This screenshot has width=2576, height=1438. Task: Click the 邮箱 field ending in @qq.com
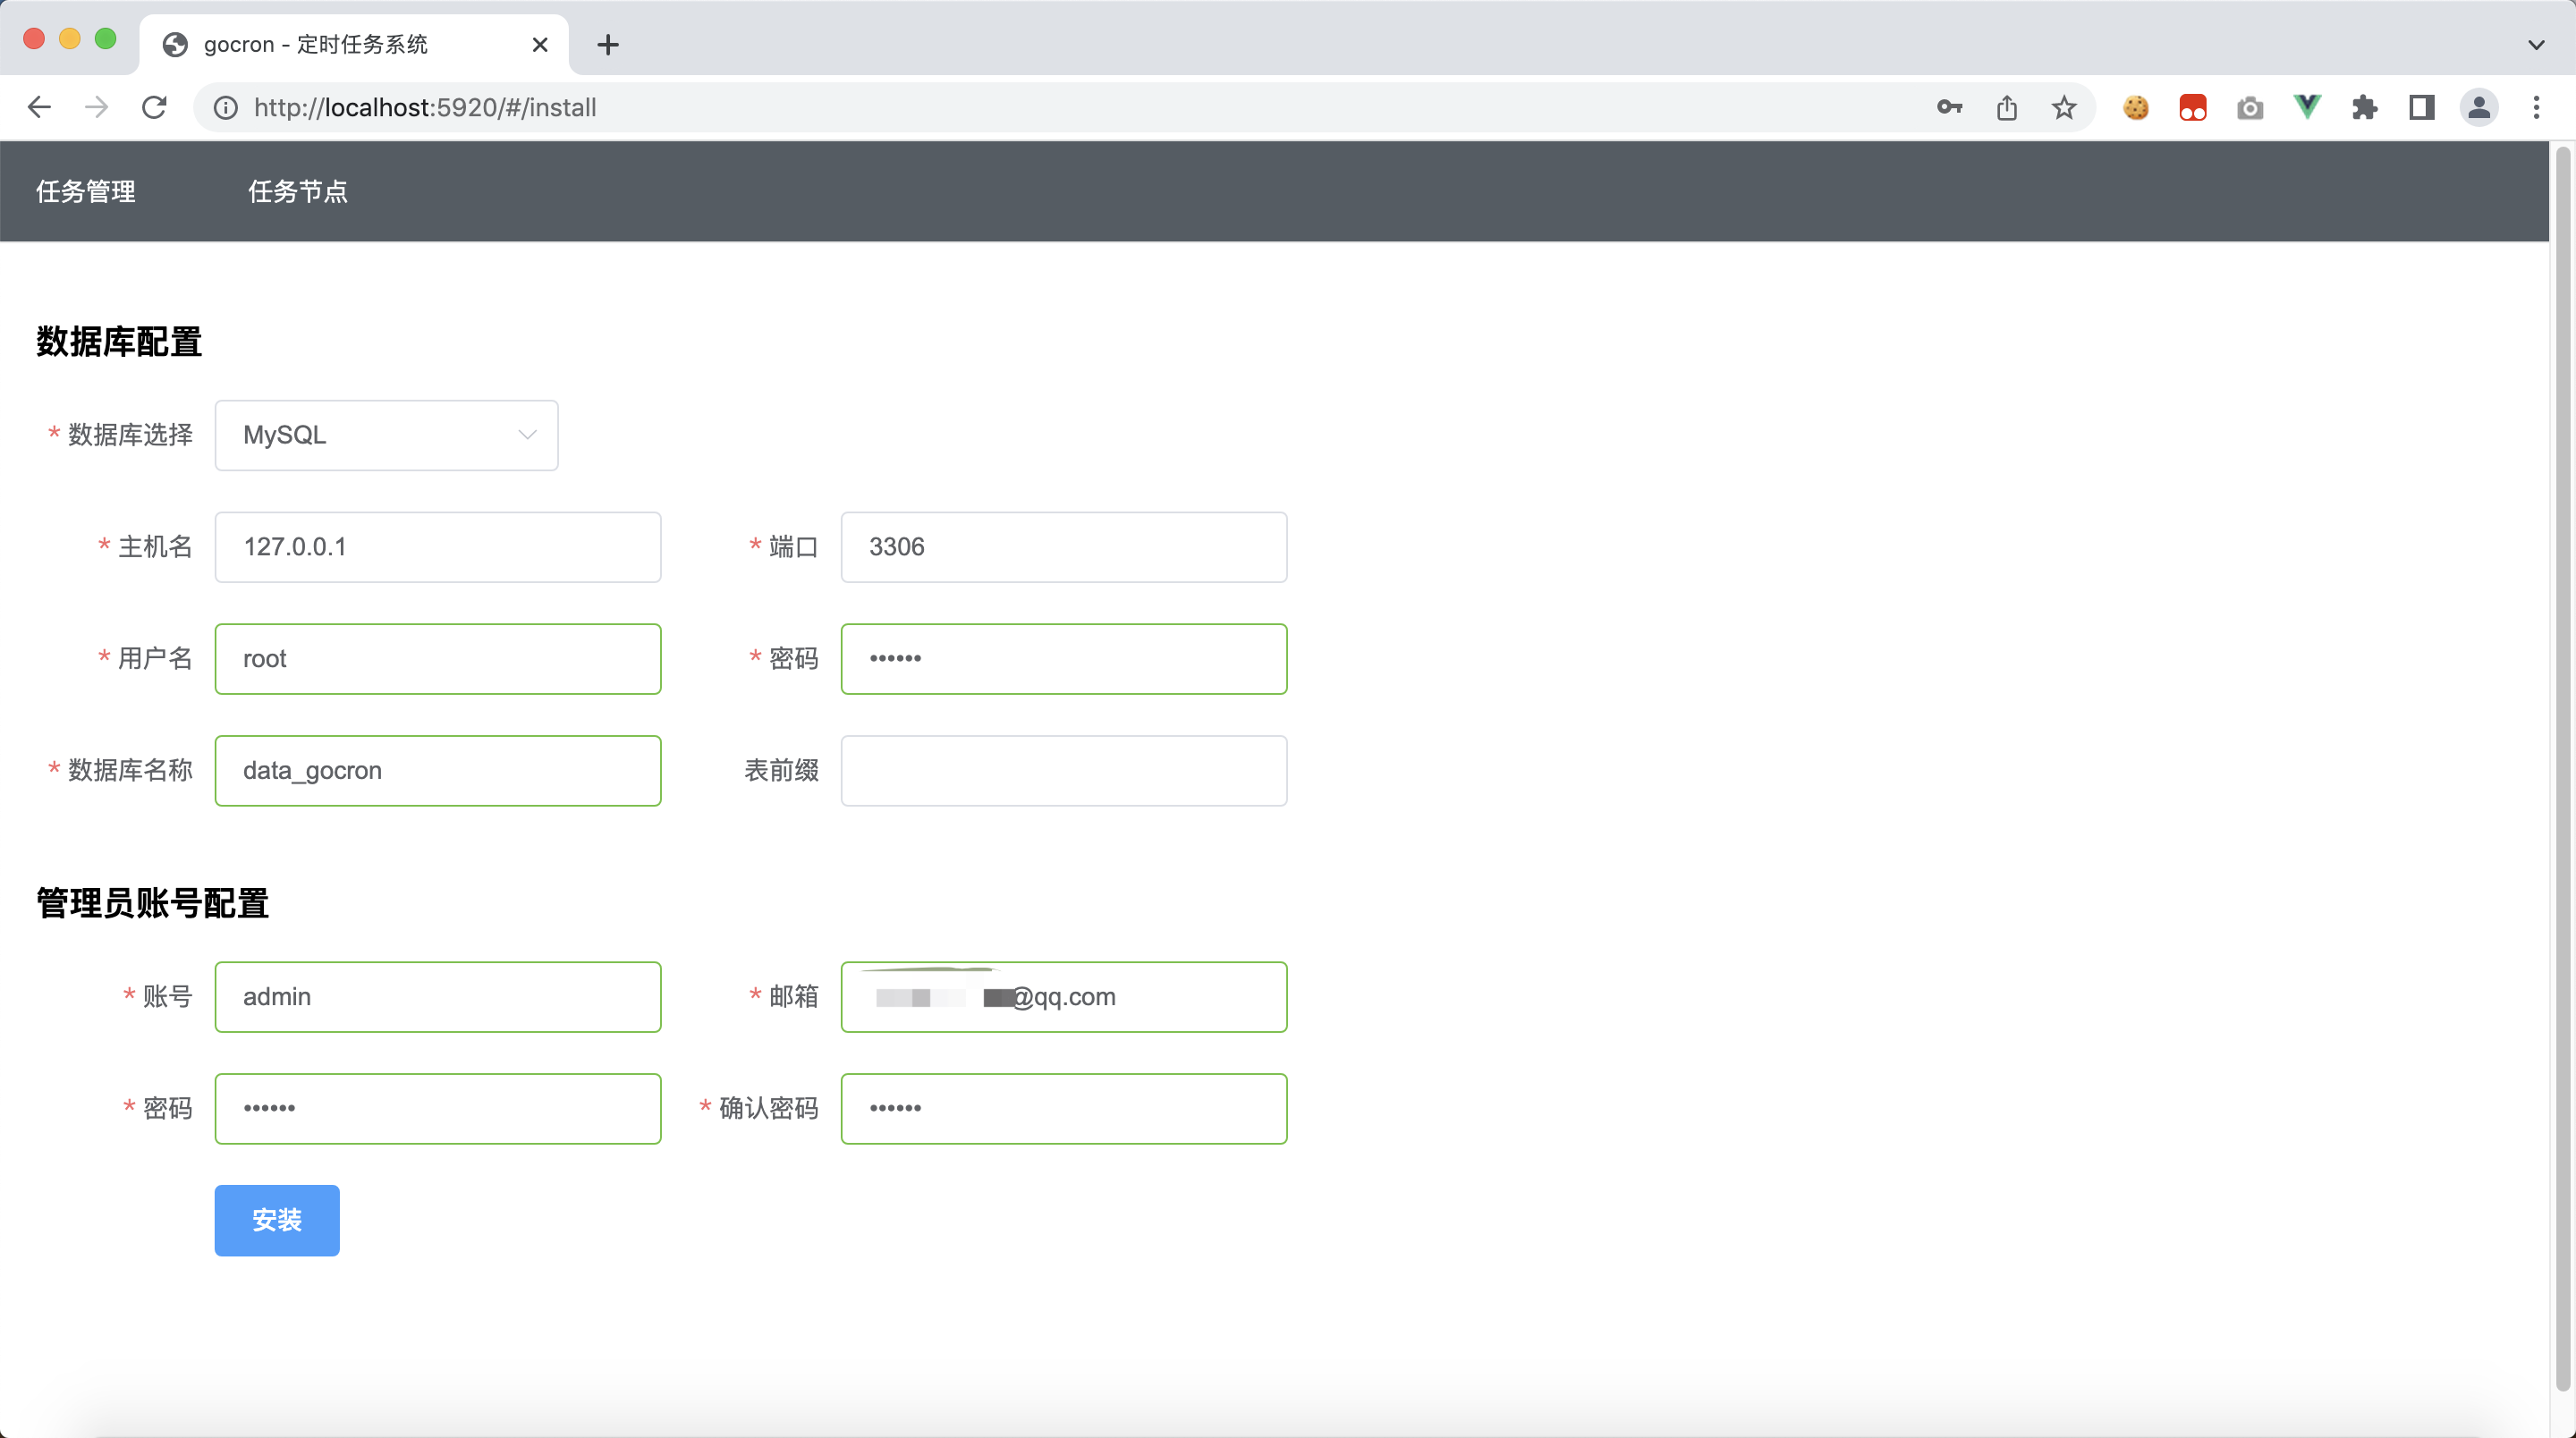pos(1063,997)
